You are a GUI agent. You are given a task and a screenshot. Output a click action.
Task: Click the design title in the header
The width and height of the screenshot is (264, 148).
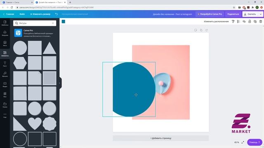point(172,14)
